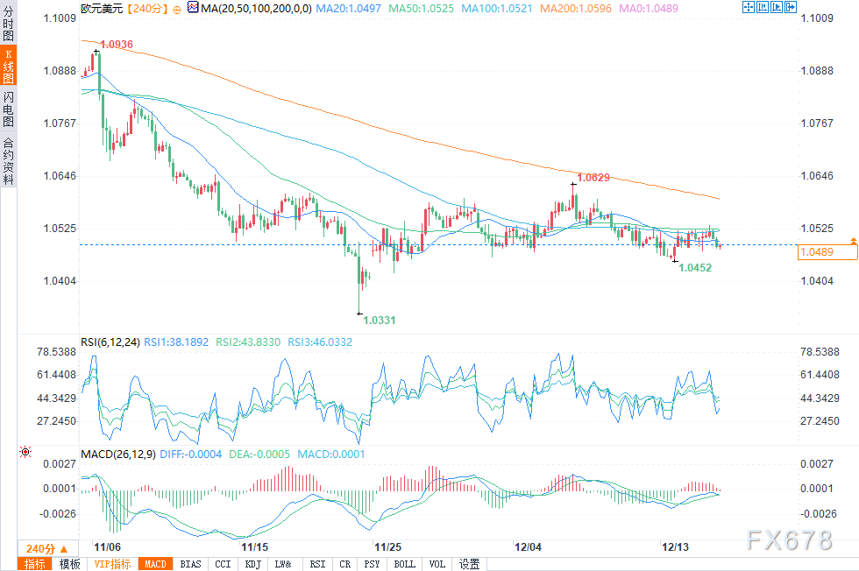Click the RSI2:43.8330 value

(x=248, y=342)
